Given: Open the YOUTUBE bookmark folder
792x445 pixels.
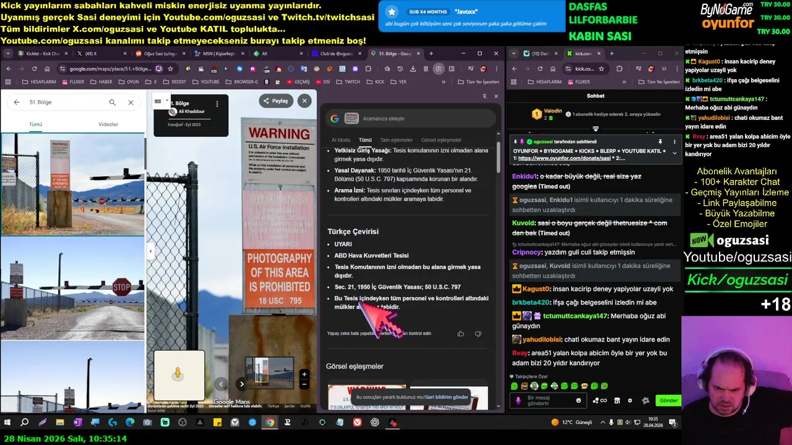Looking at the screenshot, I should (x=206, y=82).
